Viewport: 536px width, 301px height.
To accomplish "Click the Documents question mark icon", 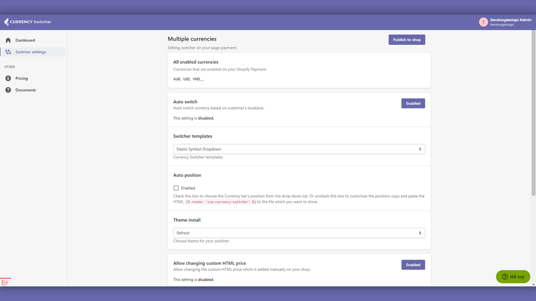I will pyautogui.click(x=8, y=90).
